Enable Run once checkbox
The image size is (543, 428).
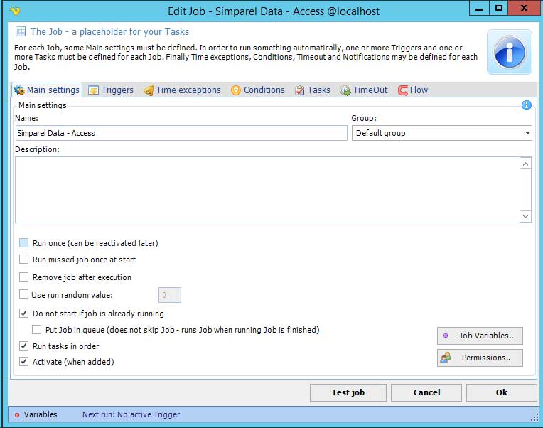point(24,243)
